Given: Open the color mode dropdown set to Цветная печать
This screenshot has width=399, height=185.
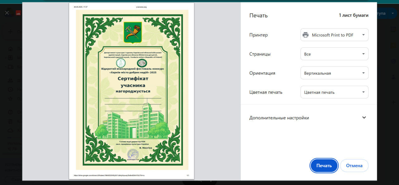Looking at the screenshot, I should click(334, 92).
